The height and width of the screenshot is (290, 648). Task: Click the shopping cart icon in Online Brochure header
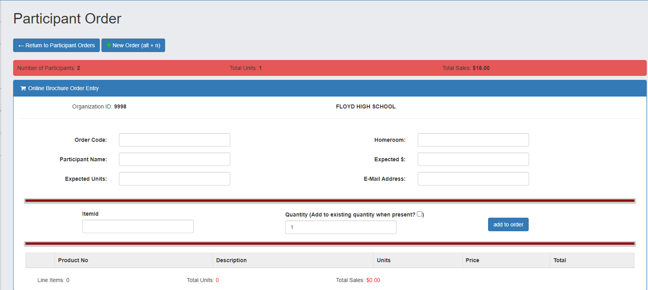(x=23, y=88)
